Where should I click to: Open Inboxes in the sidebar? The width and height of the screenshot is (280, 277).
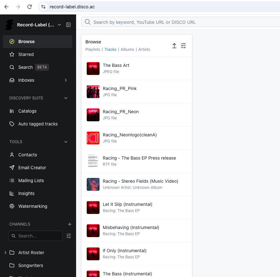(x=38, y=80)
